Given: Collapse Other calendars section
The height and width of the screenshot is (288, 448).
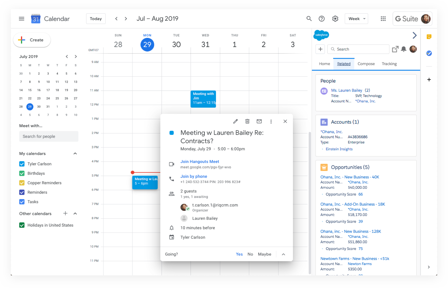Looking at the screenshot, I should [75, 213].
